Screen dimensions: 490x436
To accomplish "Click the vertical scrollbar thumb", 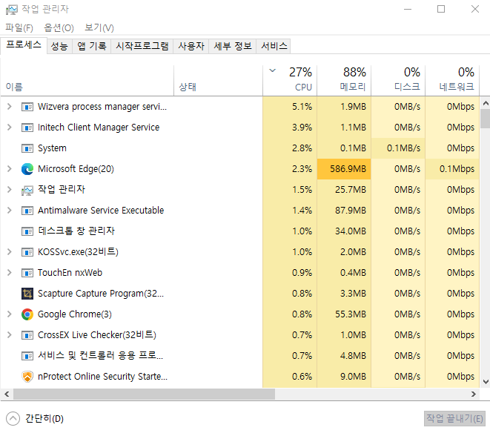I will [x=486, y=119].
